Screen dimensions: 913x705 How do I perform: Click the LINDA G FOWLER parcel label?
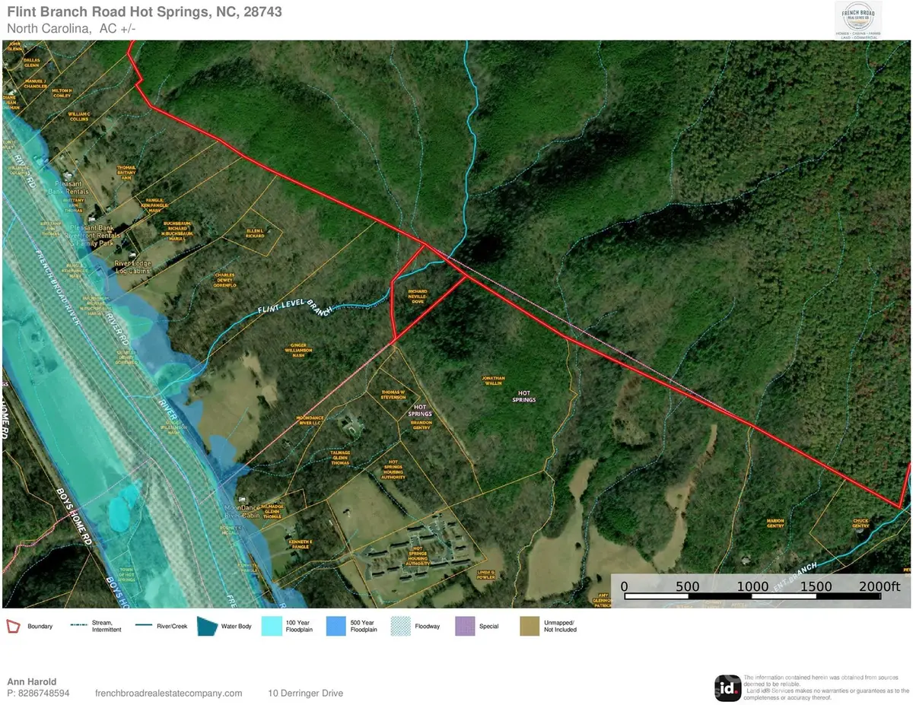click(486, 574)
